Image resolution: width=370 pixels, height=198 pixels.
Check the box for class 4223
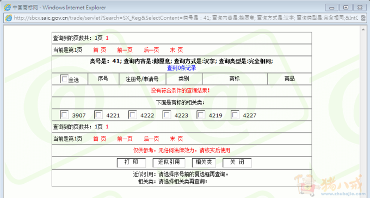coord(166,115)
